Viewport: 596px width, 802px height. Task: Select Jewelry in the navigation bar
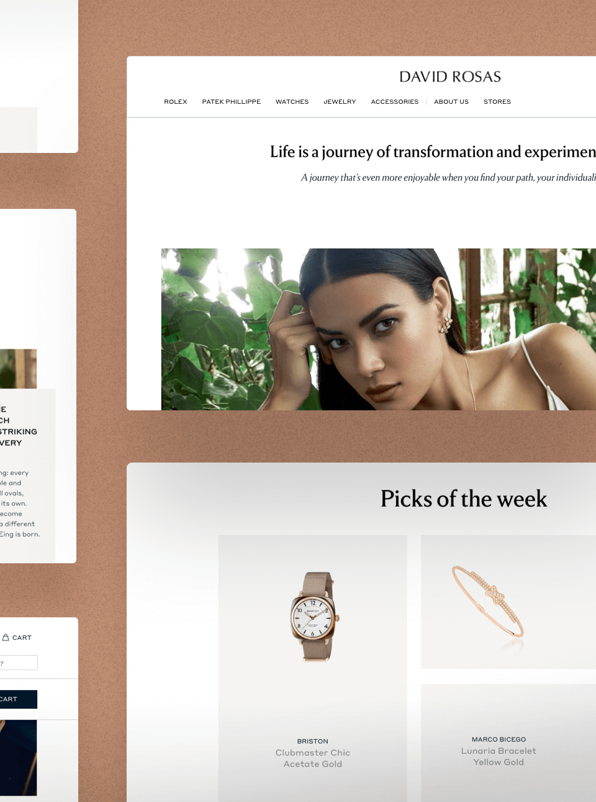coord(340,101)
